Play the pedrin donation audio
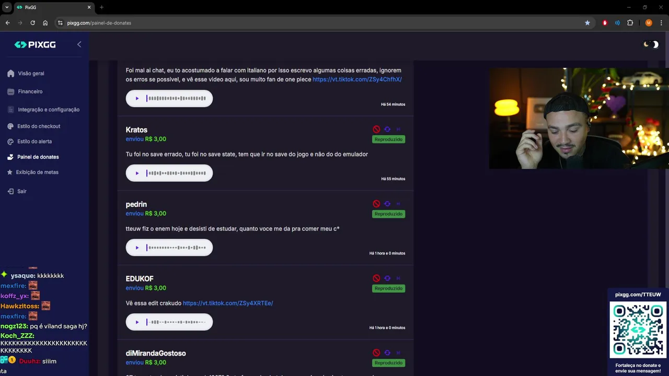The width and height of the screenshot is (669, 376). pos(137,248)
